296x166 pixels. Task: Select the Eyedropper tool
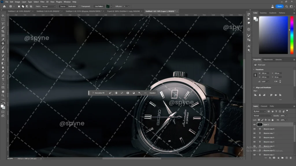[3, 39]
